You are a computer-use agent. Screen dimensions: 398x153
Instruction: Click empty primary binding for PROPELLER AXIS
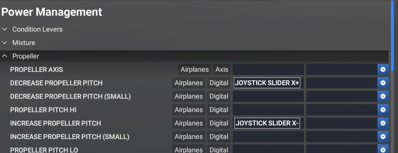[x=268, y=69]
